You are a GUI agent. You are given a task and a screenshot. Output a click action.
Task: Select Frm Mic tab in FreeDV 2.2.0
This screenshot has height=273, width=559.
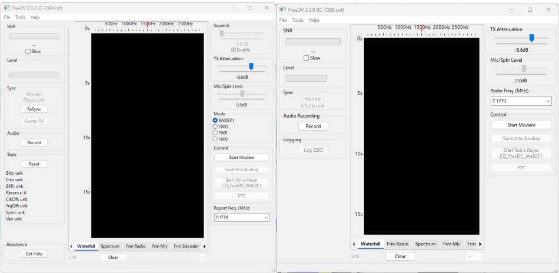tap(452, 244)
